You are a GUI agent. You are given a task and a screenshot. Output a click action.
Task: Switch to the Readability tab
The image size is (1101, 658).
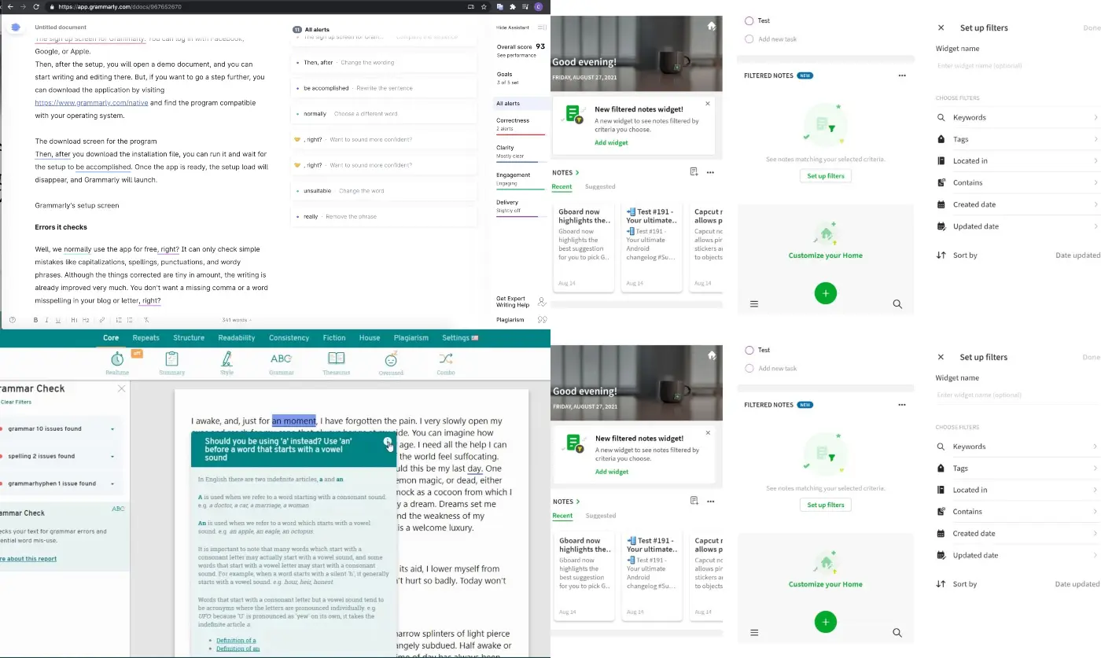(236, 338)
